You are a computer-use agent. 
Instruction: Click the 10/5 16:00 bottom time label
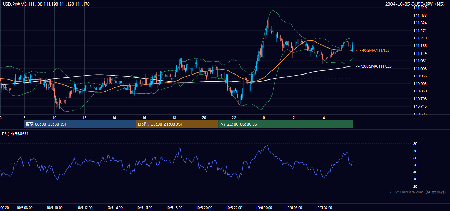[144, 208]
